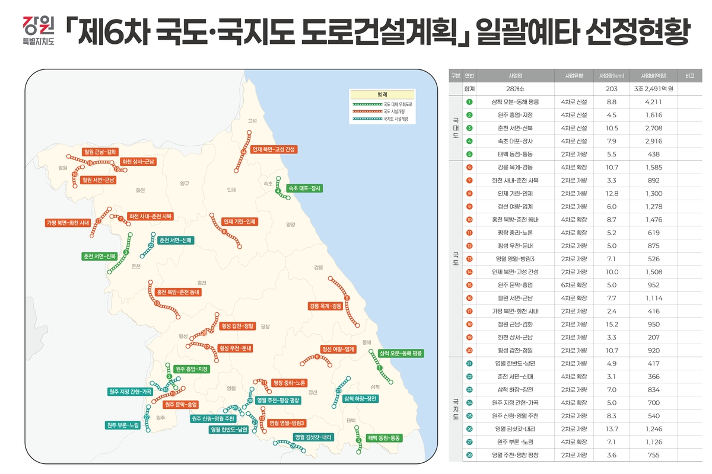The height and width of the screenshot is (474, 712).
Task: Select the 춘천 서면-신북 map label
Action: [x=99, y=256]
